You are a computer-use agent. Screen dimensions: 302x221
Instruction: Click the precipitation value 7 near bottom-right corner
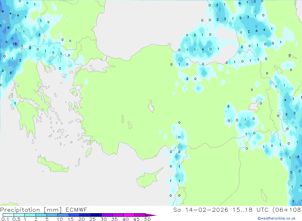tap(293, 202)
